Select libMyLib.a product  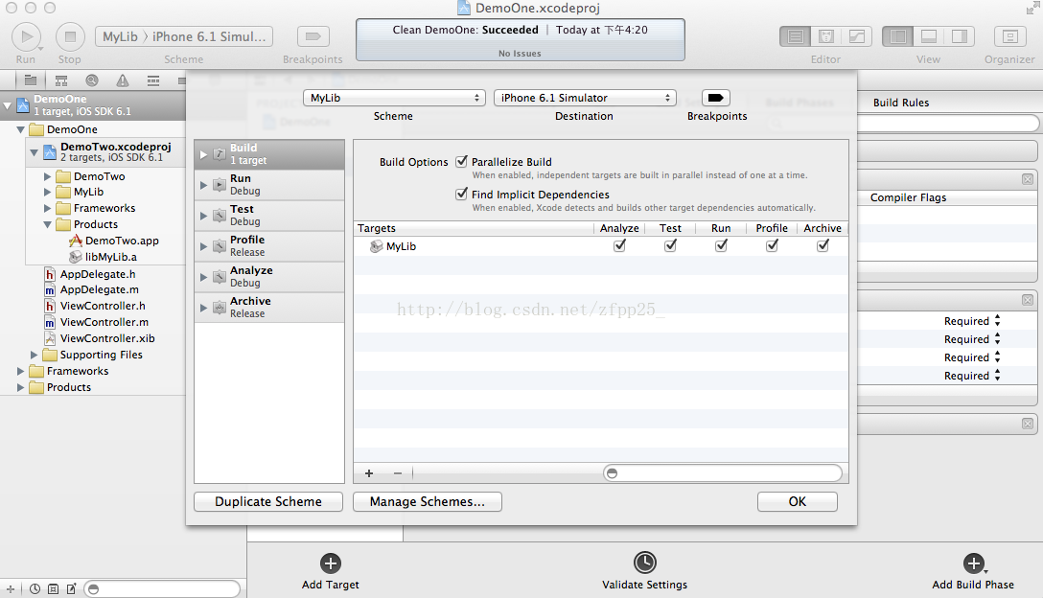tap(110, 257)
